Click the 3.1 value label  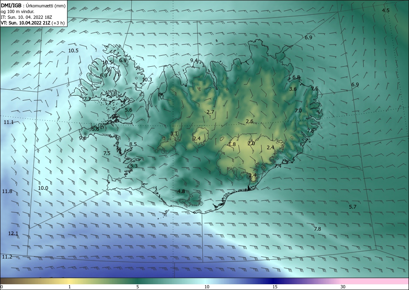point(174,133)
